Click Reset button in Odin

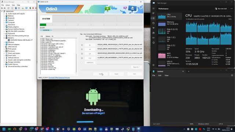pos(116,74)
